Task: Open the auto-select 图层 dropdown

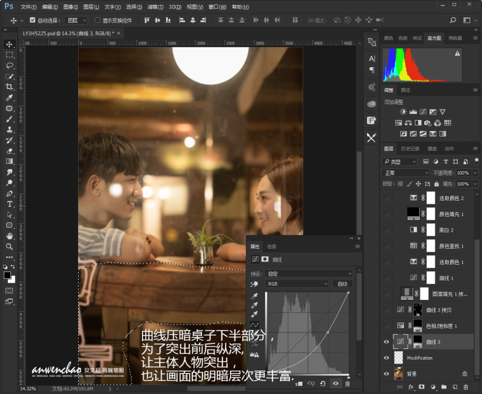Action: point(76,20)
